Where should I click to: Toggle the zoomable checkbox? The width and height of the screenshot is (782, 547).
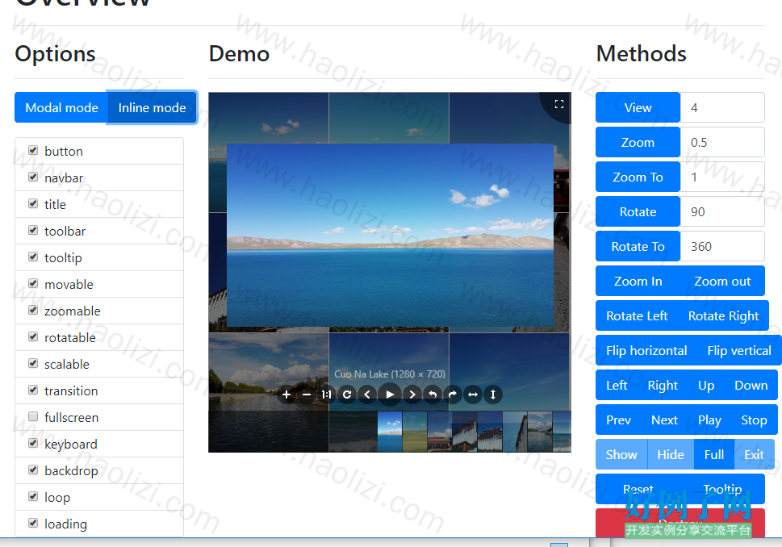[33, 310]
